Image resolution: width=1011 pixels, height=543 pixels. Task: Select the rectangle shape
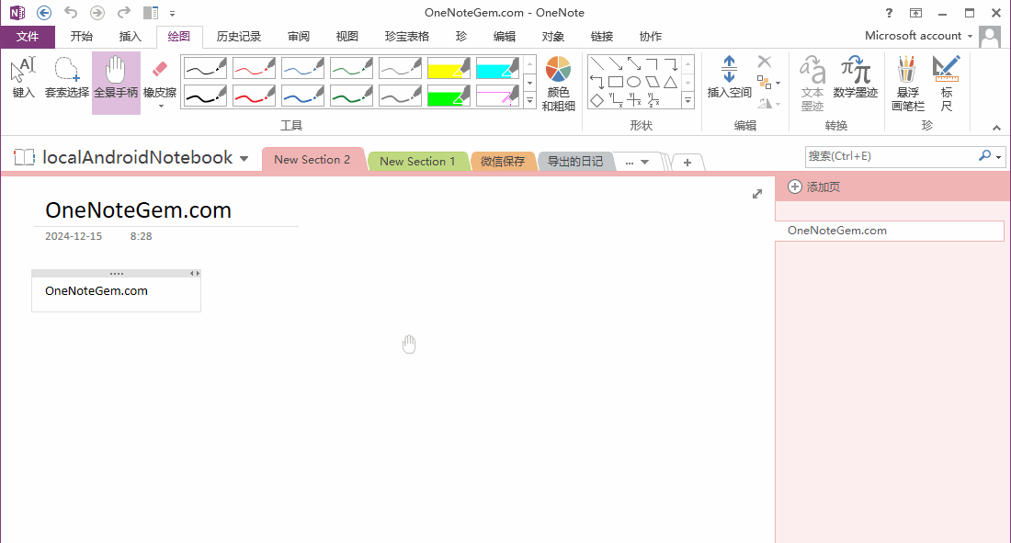pos(616,82)
